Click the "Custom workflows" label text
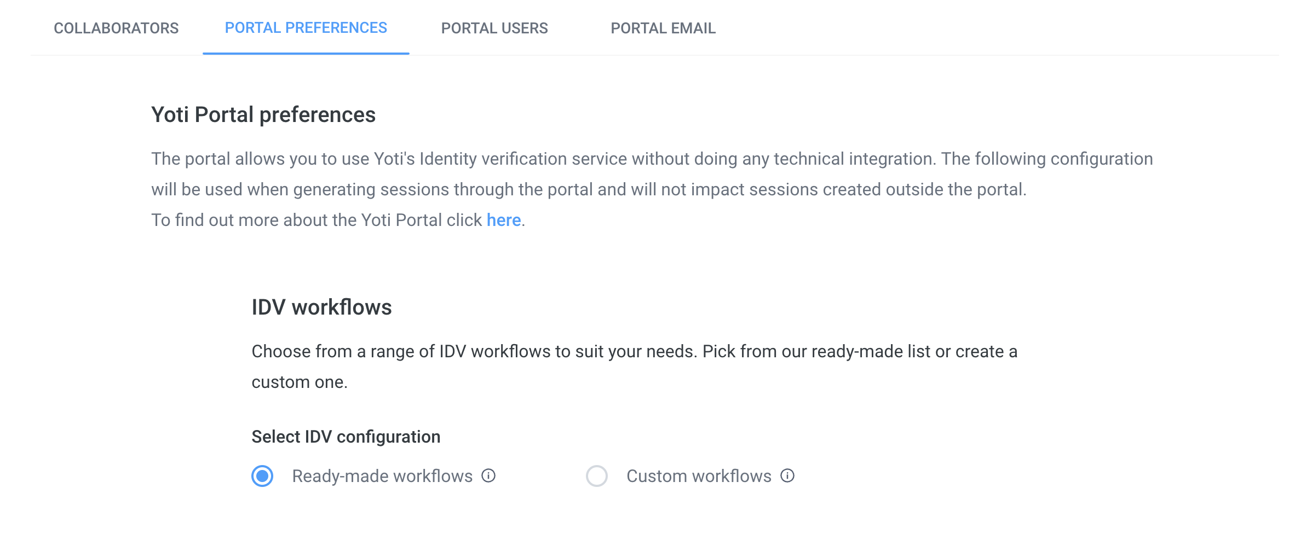The width and height of the screenshot is (1312, 534). point(698,476)
